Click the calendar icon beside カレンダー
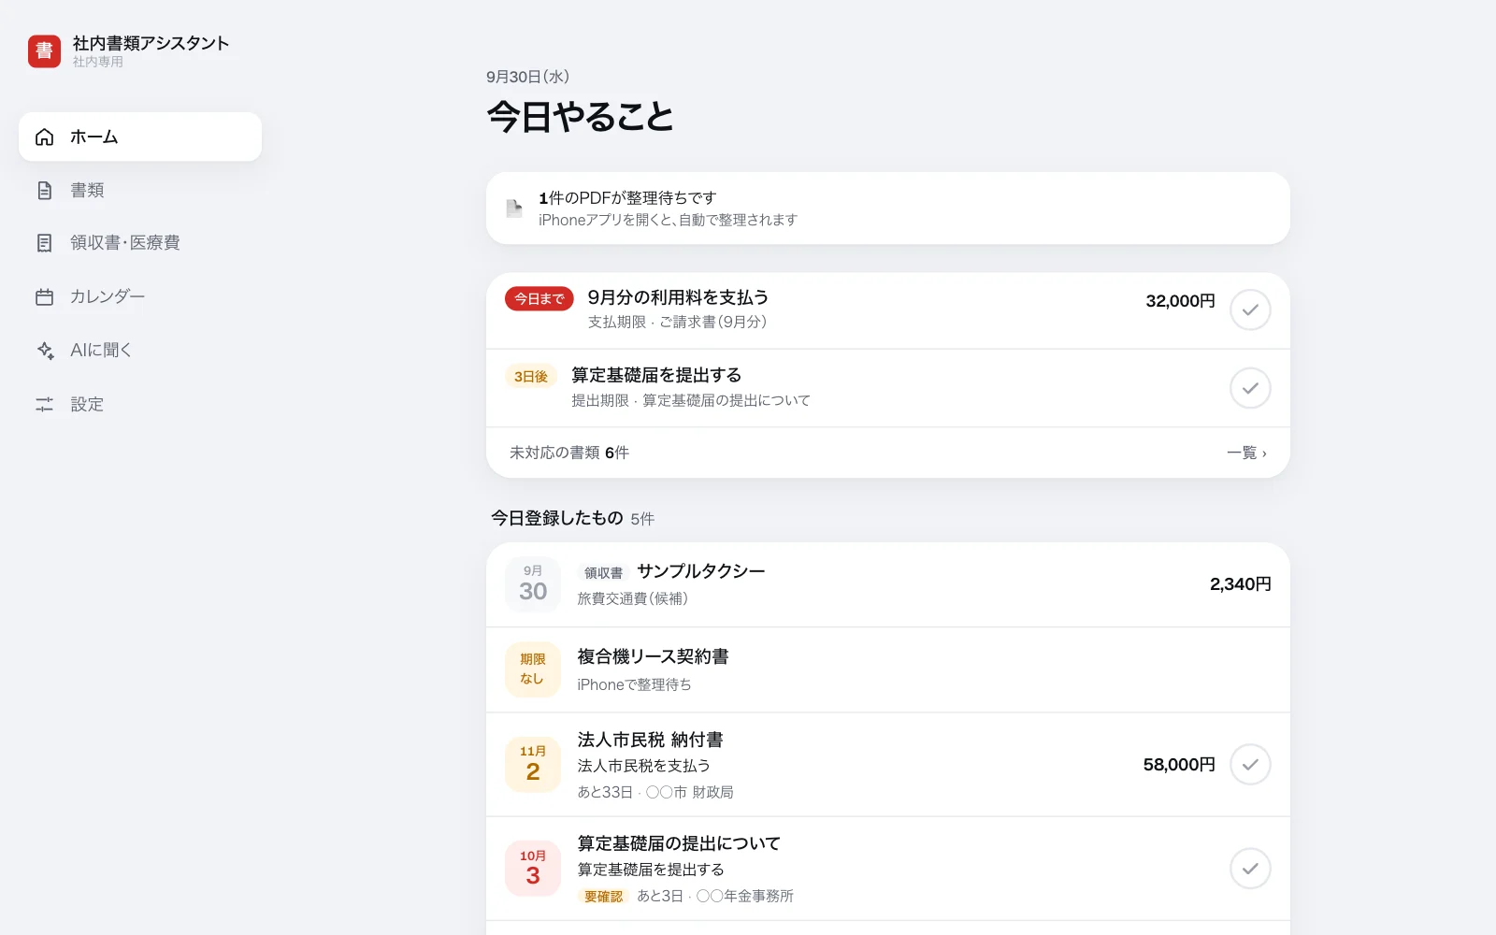 (x=45, y=297)
